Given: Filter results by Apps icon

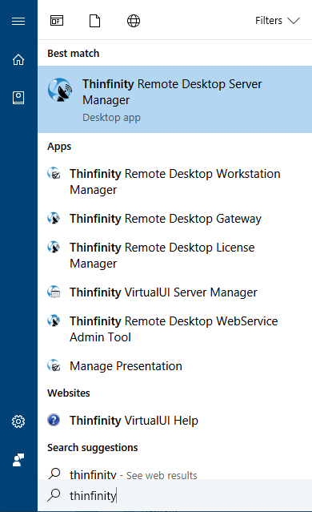Looking at the screenshot, I should pos(57,21).
